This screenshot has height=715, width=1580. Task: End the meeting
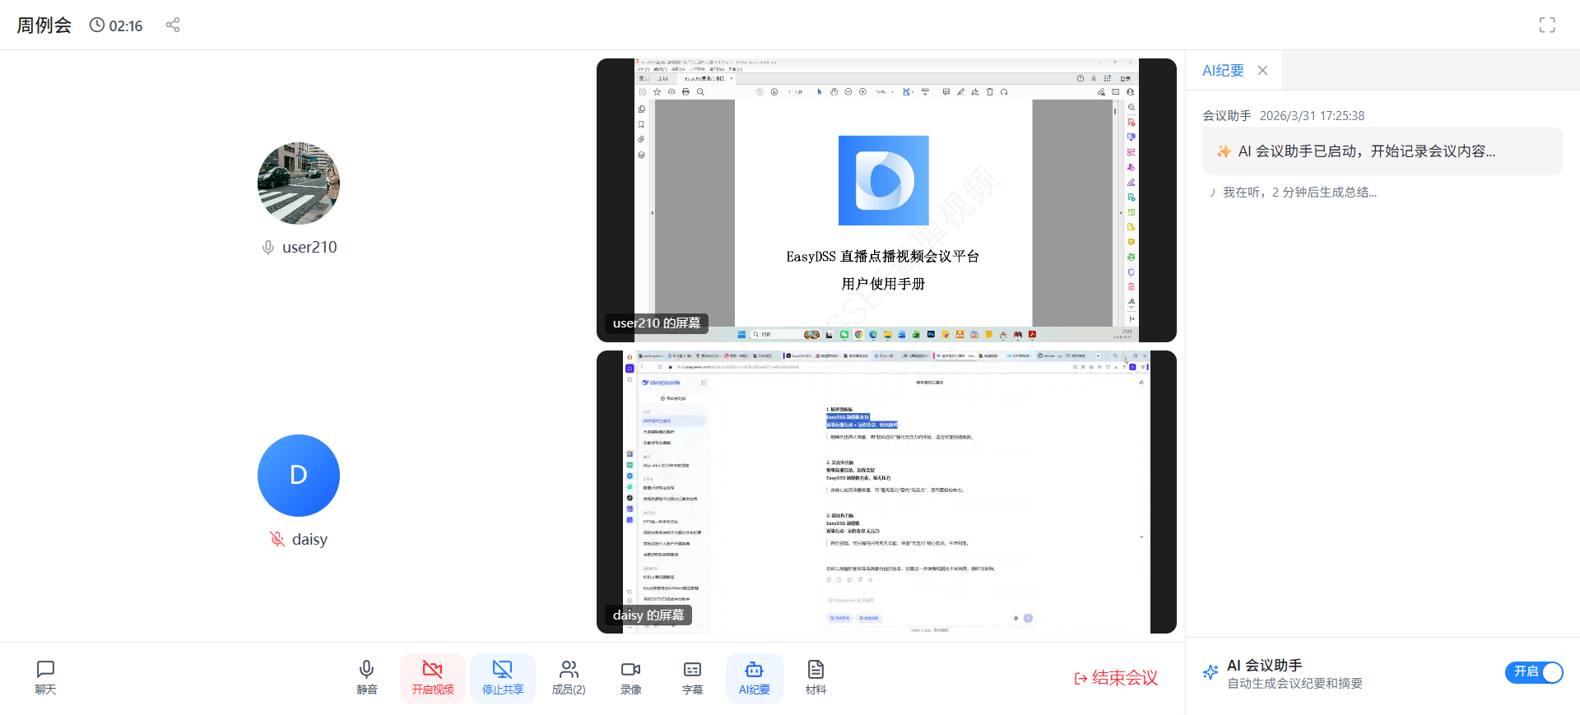pos(1116,678)
